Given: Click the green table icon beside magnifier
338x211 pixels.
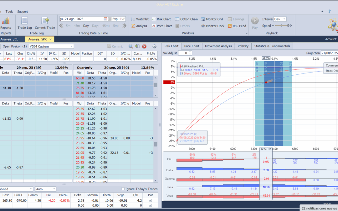Looking at the screenshot, I should pos(137,46).
